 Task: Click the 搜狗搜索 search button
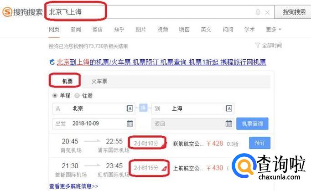294,12
